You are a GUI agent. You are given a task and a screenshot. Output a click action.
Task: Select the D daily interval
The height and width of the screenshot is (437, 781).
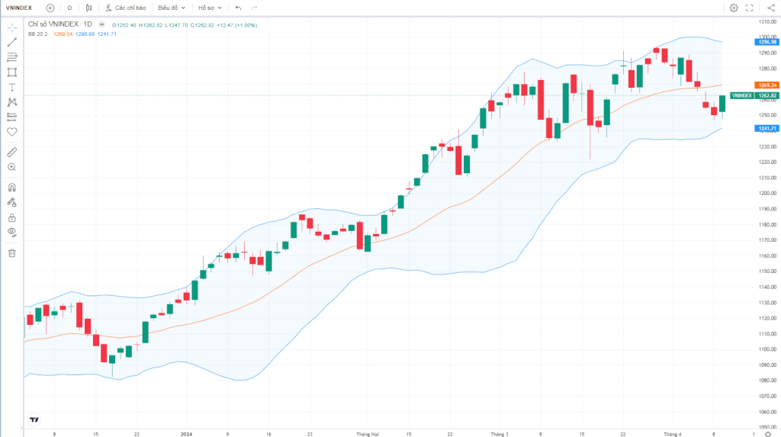point(69,8)
